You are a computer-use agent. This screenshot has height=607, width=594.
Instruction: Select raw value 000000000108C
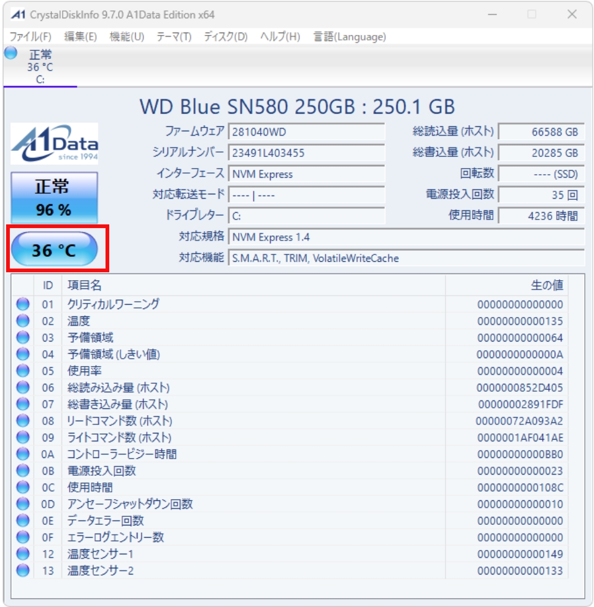pyautogui.click(x=520, y=488)
